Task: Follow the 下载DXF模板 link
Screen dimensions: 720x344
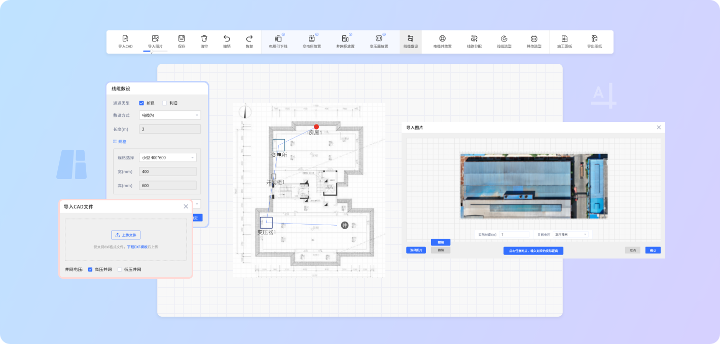Action: tap(137, 247)
